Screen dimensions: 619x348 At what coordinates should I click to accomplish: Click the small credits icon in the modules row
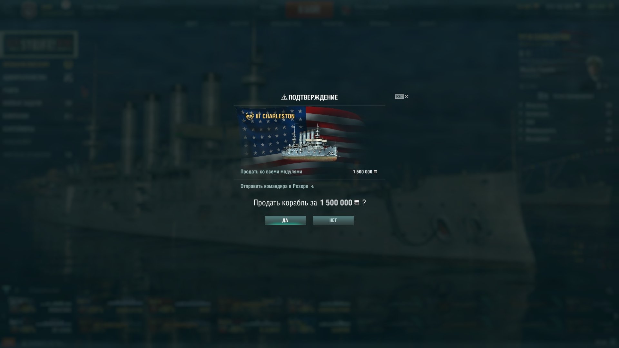point(375,172)
